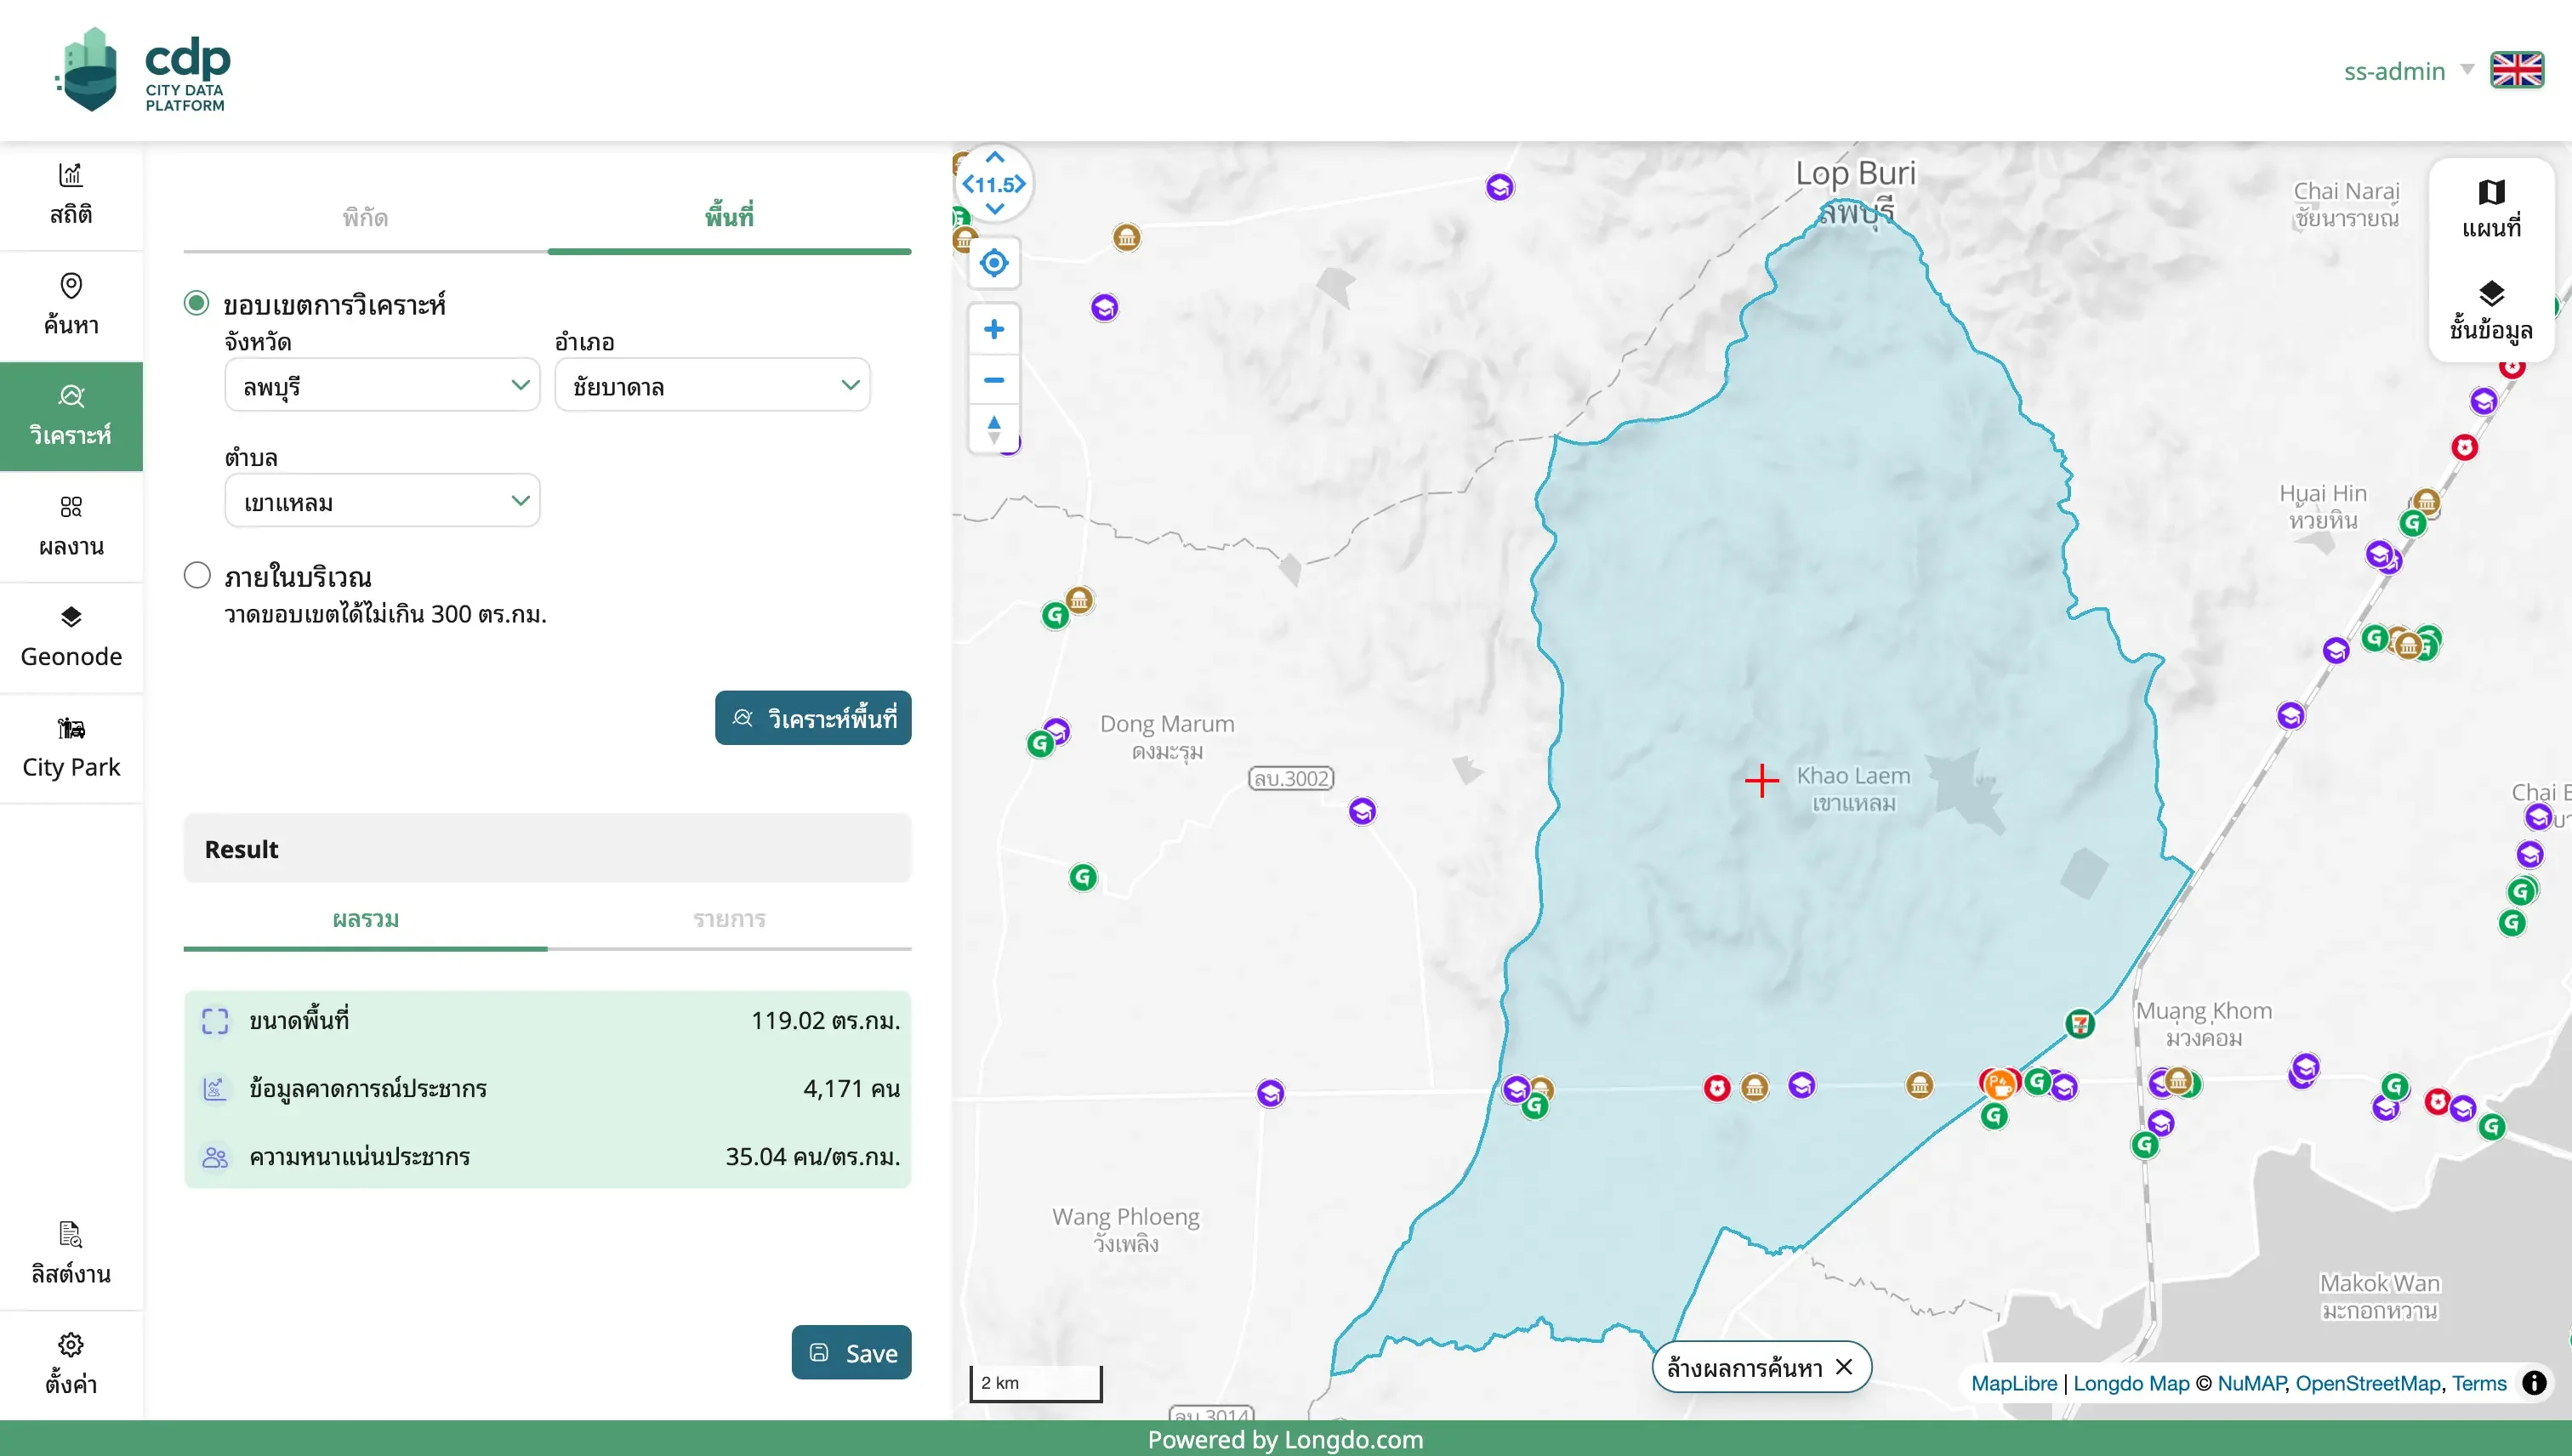This screenshot has height=1456, width=2572.
Task: Pan map up with the top chevron
Action: [994, 157]
